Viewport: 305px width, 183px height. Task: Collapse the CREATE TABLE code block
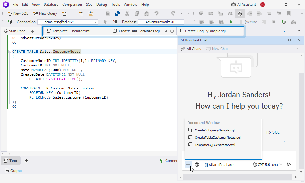[9, 52]
